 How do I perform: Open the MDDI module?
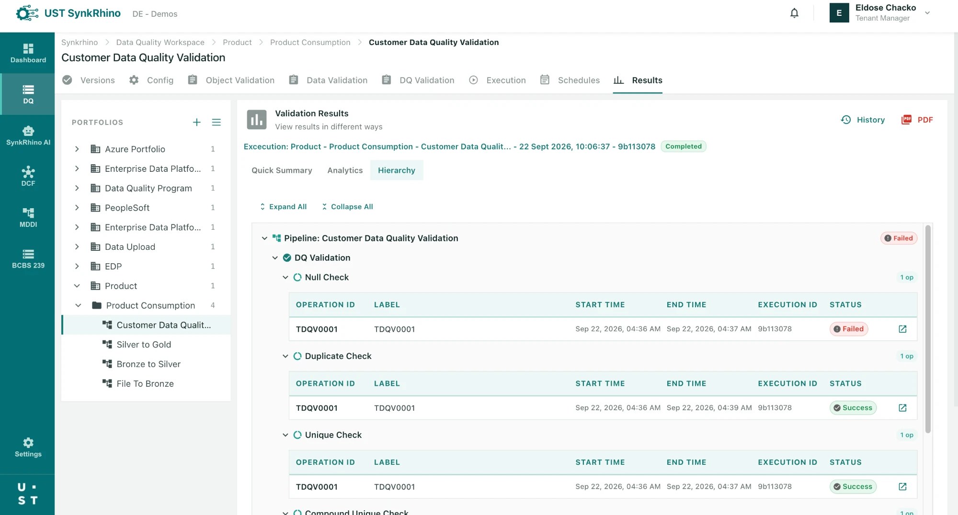28,218
